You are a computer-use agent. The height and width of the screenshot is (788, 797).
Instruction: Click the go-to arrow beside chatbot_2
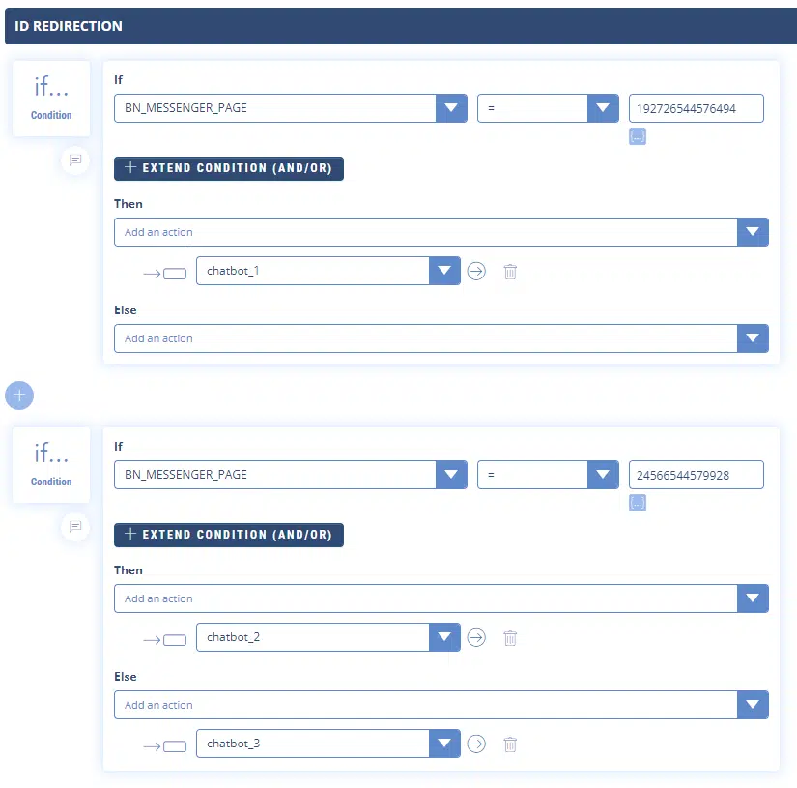[x=476, y=638]
